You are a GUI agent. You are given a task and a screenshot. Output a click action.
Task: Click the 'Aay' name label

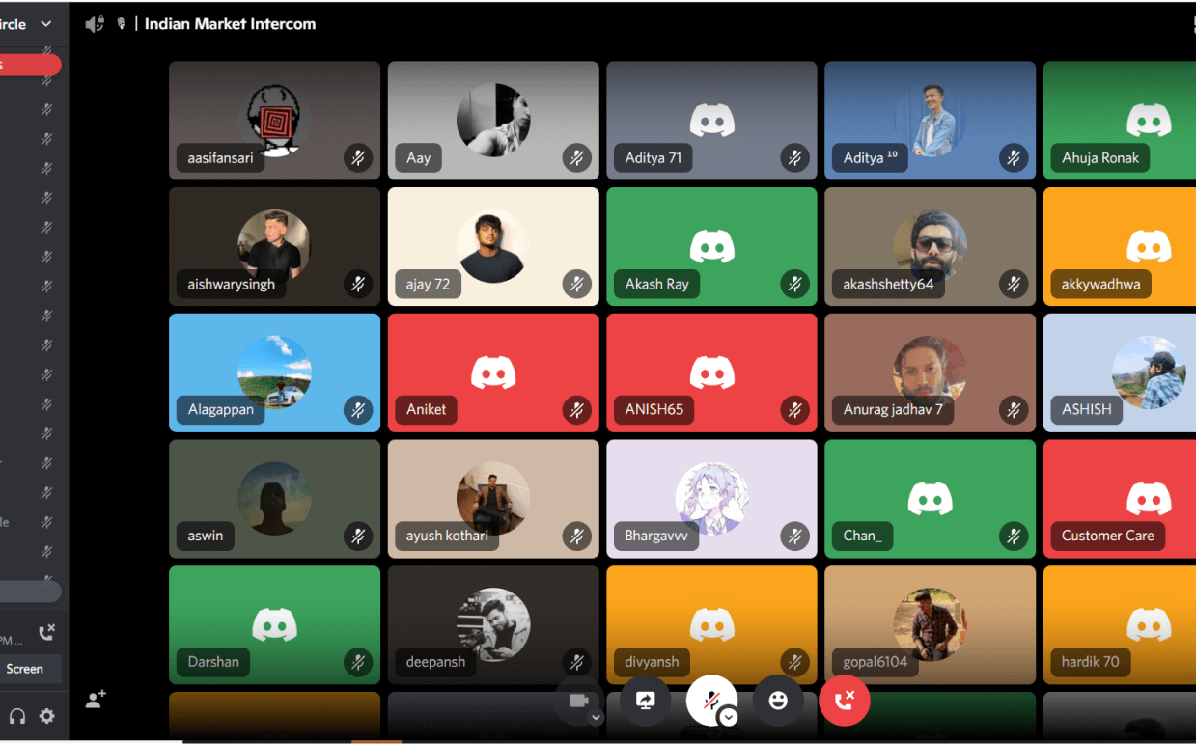click(418, 157)
